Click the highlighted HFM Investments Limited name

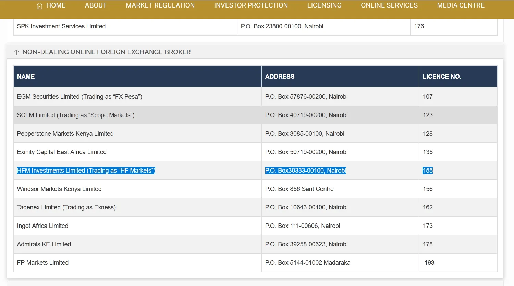(86, 171)
